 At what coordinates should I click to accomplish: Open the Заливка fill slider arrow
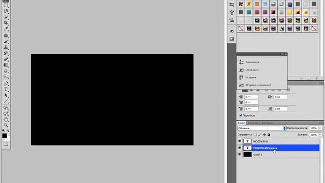(320, 135)
